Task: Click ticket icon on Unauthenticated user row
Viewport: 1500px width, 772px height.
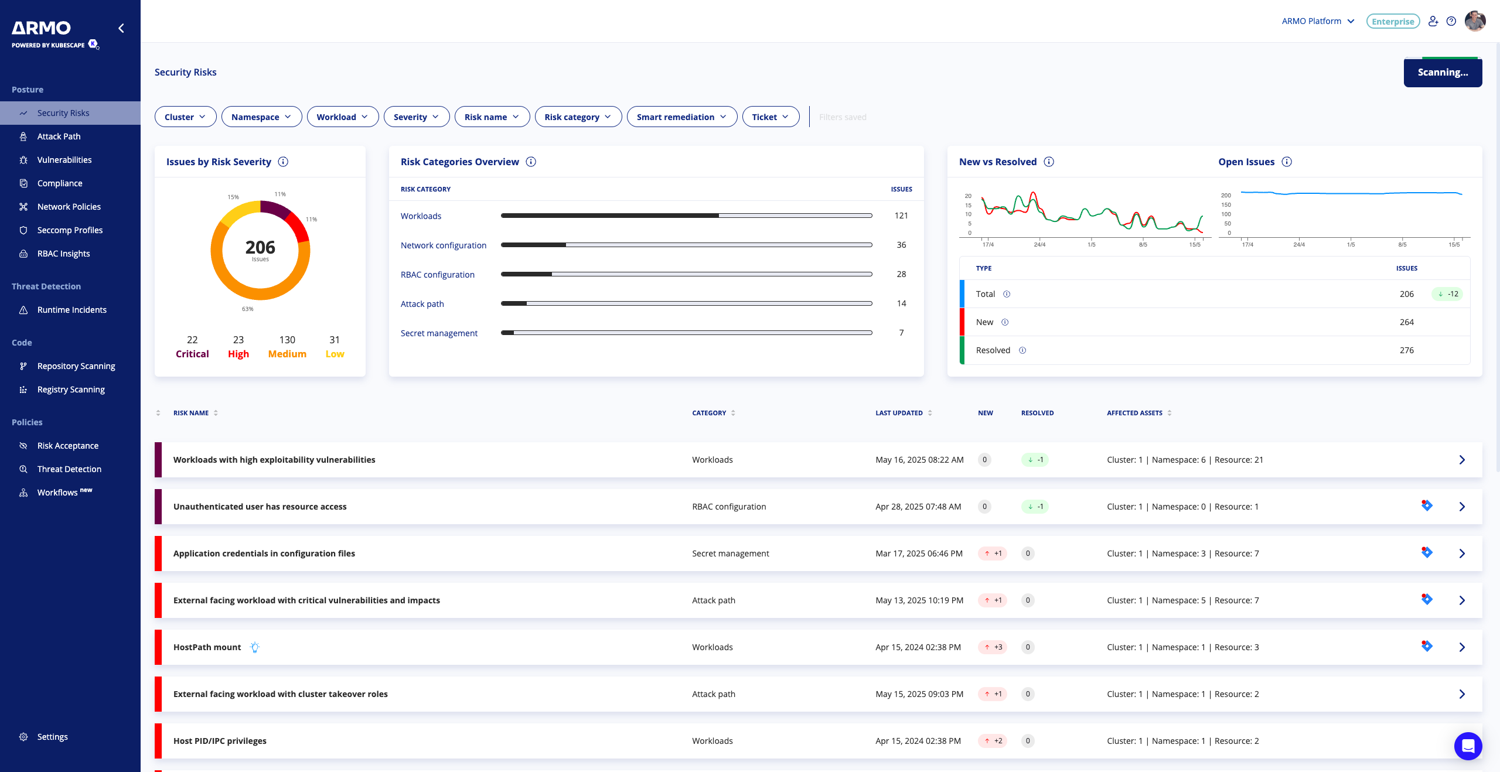Action: coord(1427,505)
